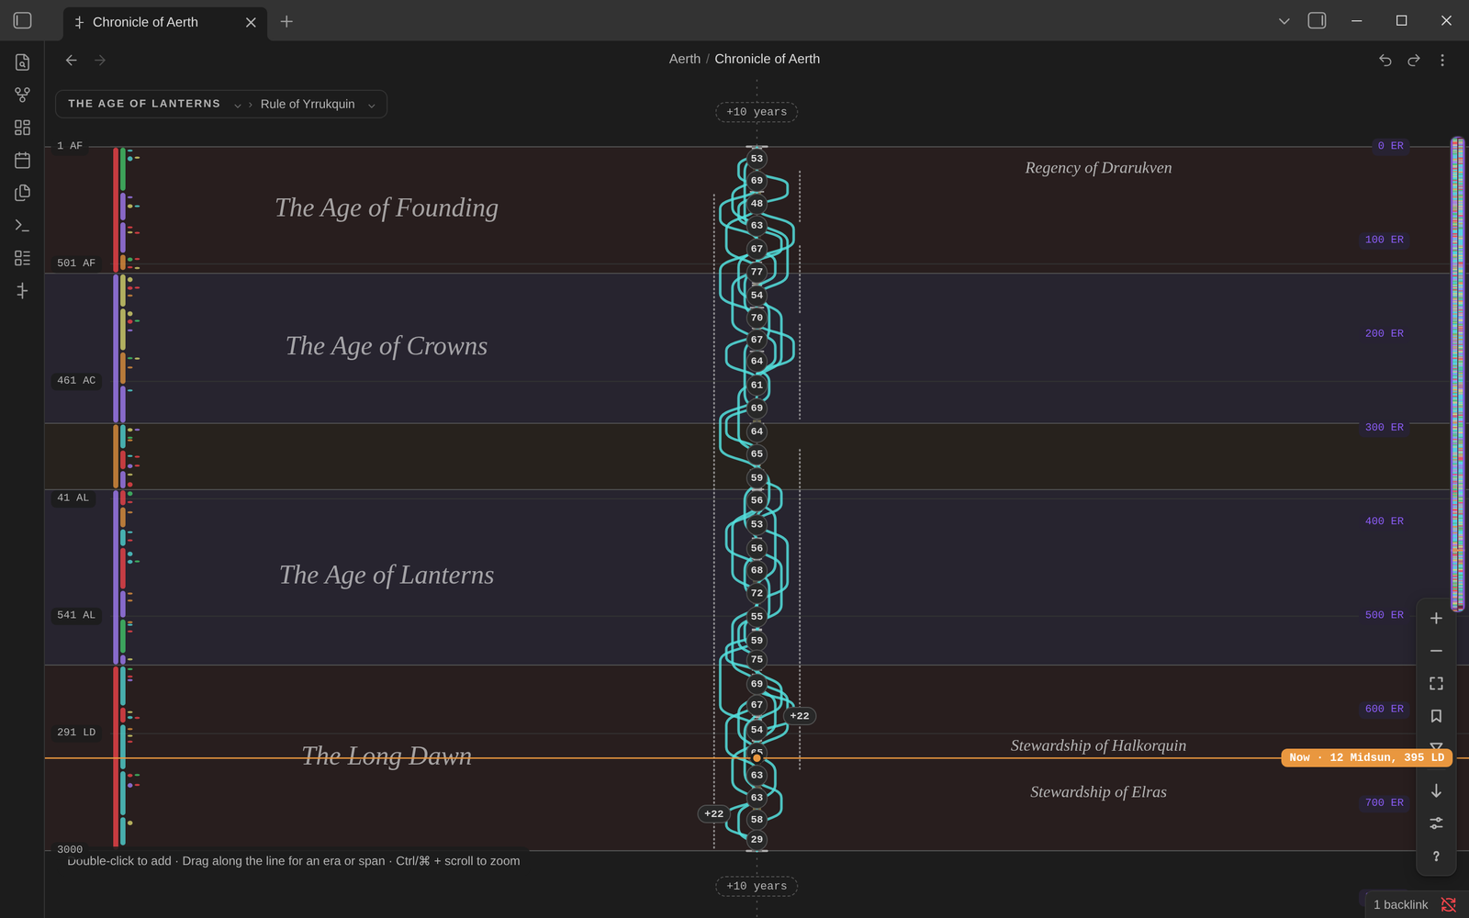Viewport: 1469px width, 918px height.
Task: Navigate back with the left arrow
Action: click(x=72, y=60)
